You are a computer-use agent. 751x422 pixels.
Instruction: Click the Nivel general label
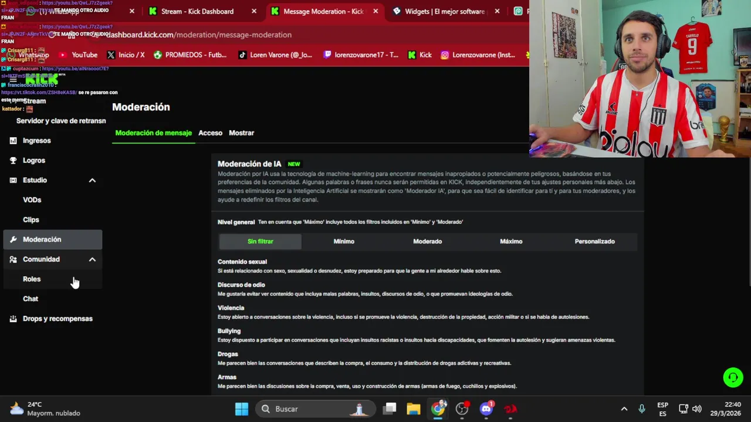coord(236,222)
